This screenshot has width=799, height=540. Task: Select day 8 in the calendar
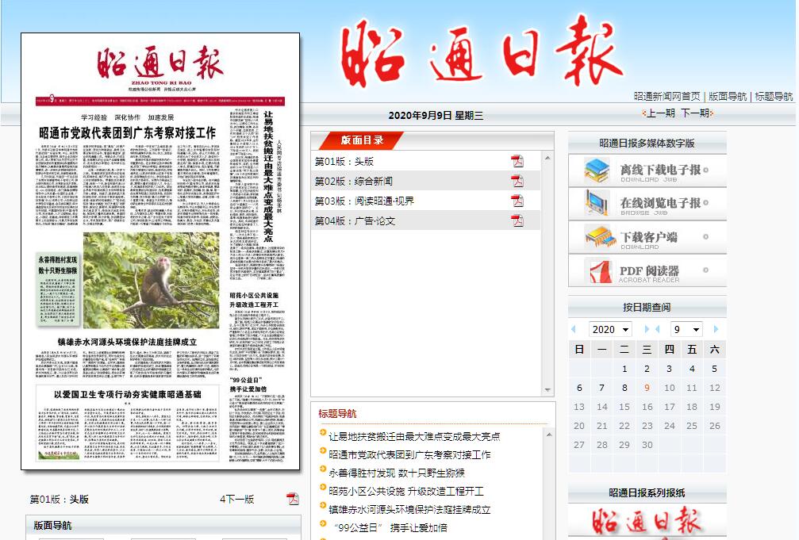tap(624, 388)
